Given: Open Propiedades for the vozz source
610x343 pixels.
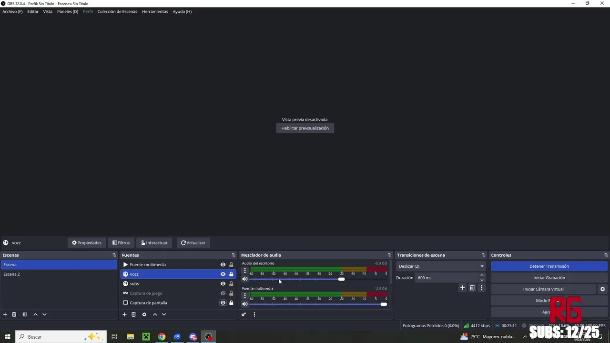Looking at the screenshot, I should pyautogui.click(x=87, y=243).
